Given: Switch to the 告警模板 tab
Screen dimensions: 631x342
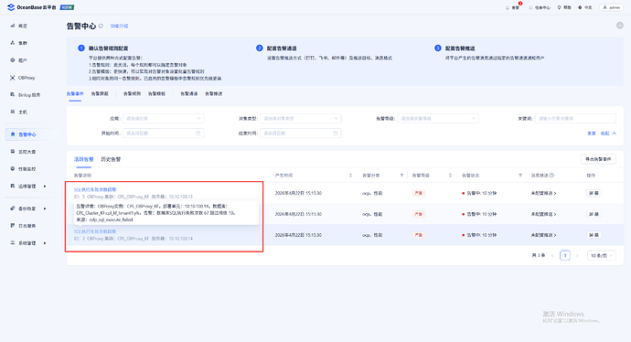Looking at the screenshot, I should [x=156, y=94].
